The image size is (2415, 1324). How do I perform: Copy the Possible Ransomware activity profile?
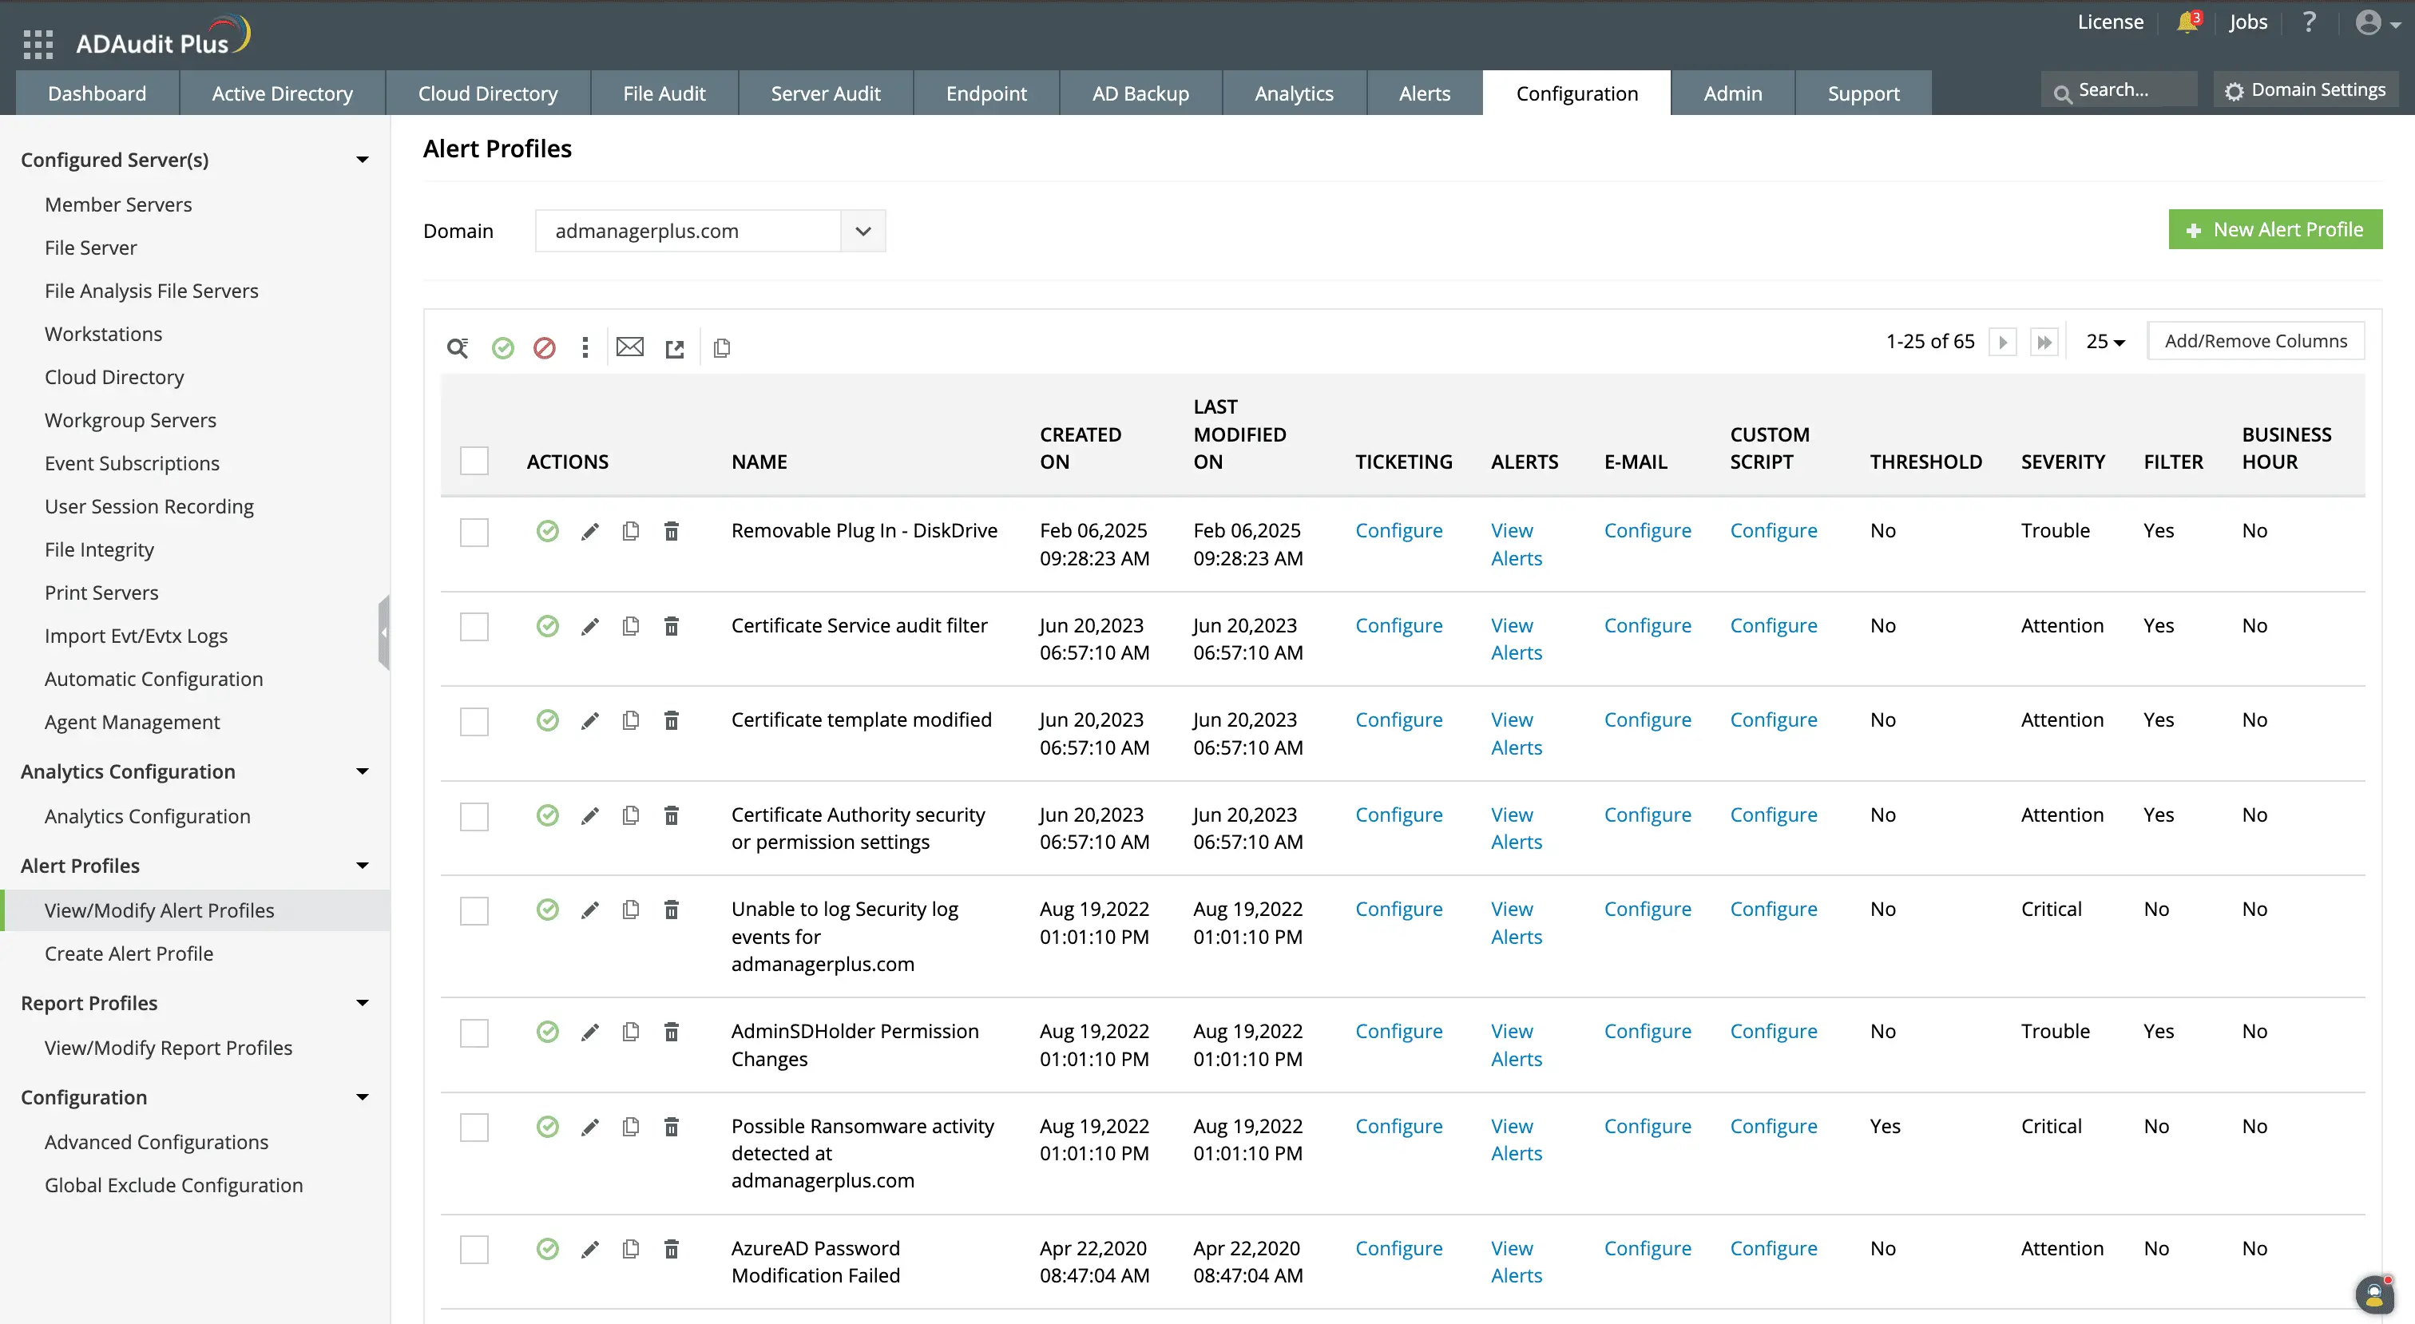tap(631, 1127)
